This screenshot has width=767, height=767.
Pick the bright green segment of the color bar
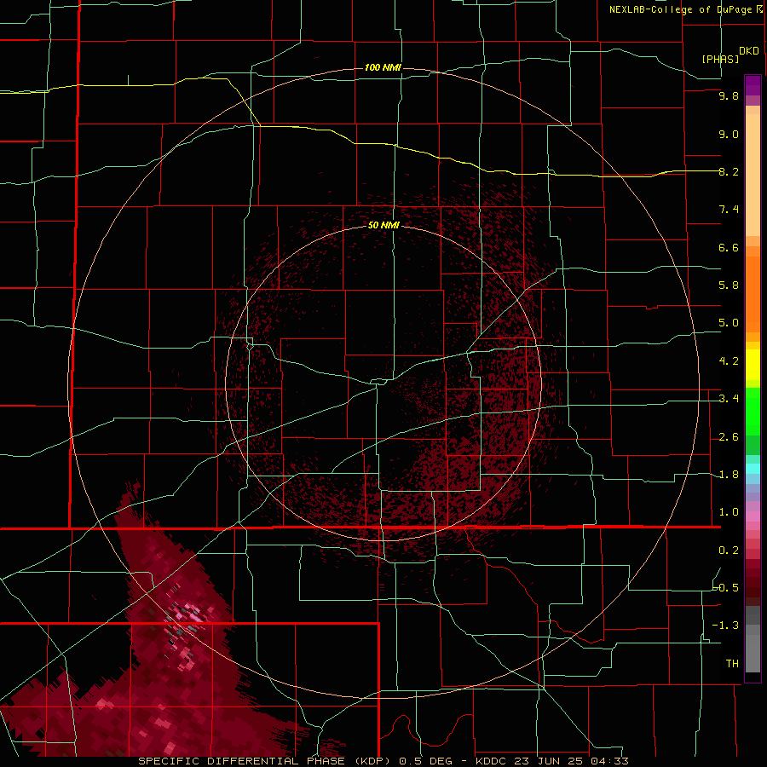coord(753,412)
